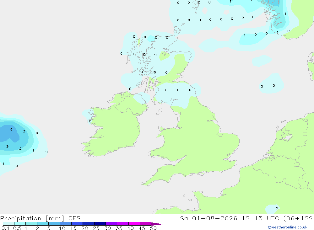
Task: Click the 30–35 mm violet legend segment
Action: click(x=111, y=224)
